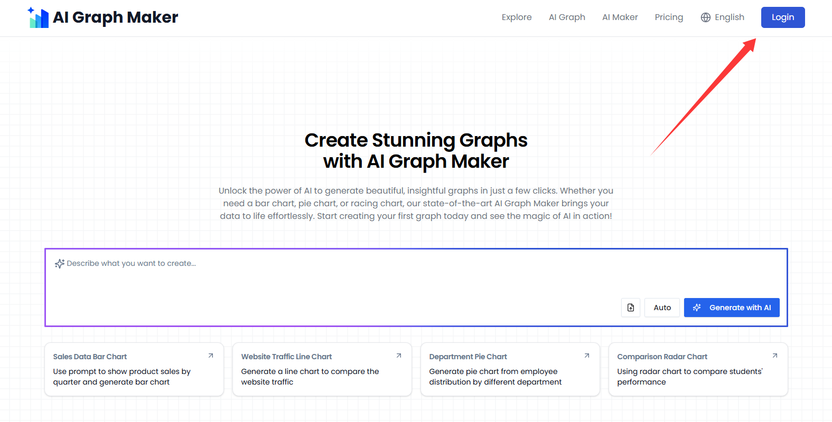This screenshot has width=832, height=422.
Task: Click the AI Graph Maker title text
Action: tap(116, 17)
